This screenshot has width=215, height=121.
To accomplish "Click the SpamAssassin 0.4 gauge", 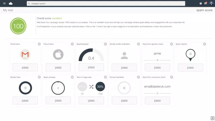I will click(x=91, y=55).
